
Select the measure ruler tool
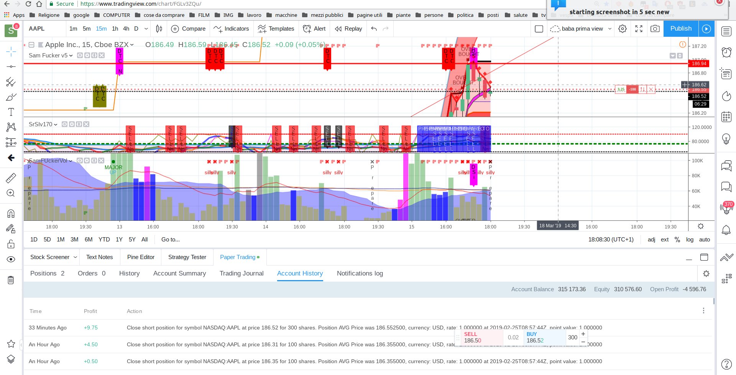[11, 178]
